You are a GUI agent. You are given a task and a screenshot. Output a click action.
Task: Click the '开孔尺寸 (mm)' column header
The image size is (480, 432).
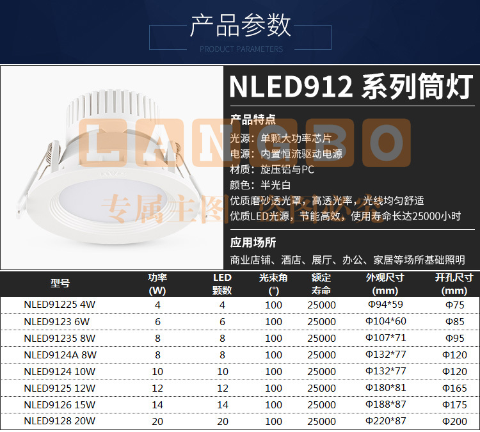pos(454,284)
